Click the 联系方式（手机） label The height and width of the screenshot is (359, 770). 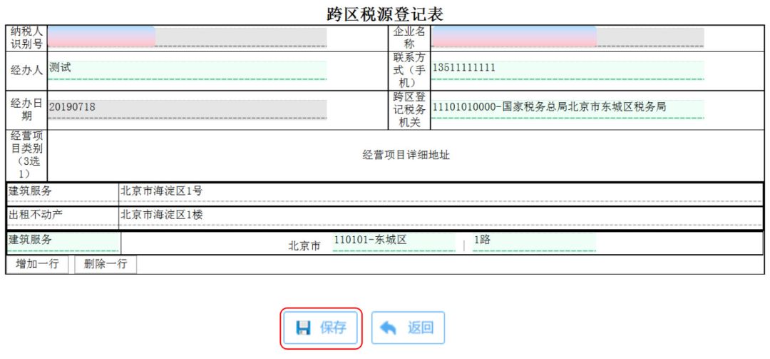(x=409, y=71)
